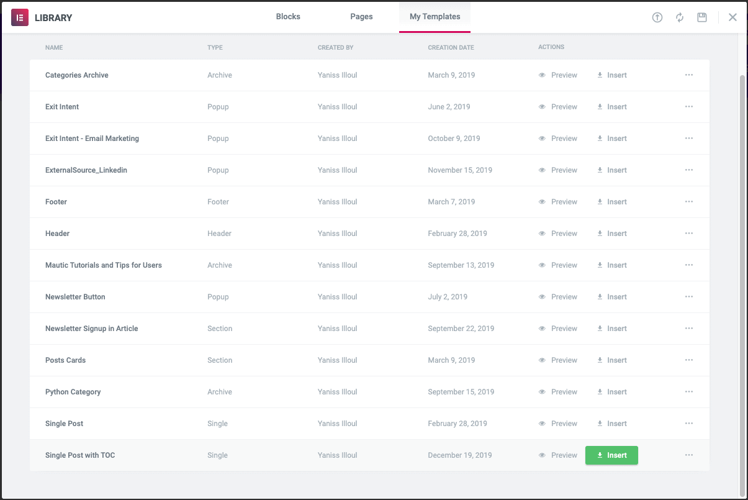Select the Single Post with TOC name
This screenshot has width=748, height=500.
[x=80, y=455]
